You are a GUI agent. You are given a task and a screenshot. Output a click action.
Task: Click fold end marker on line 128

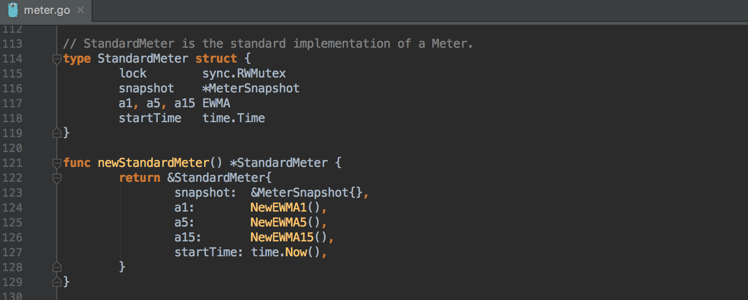point(57,267)
